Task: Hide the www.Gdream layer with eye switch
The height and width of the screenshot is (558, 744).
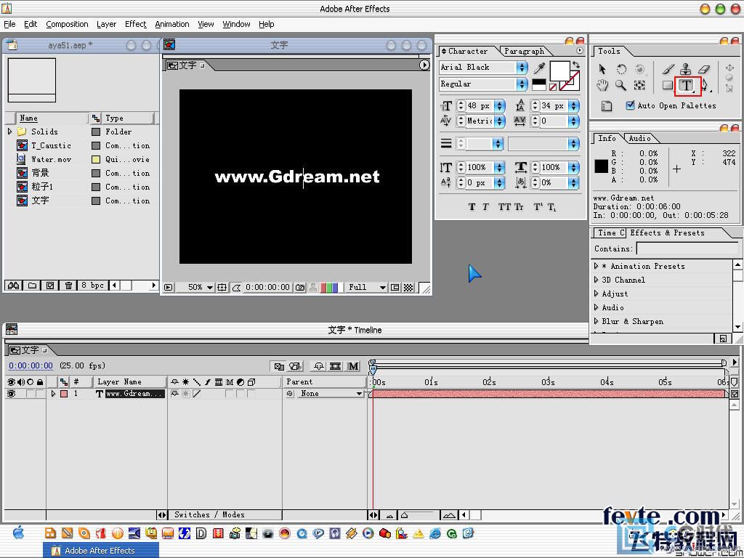Action: click(11, 394)
